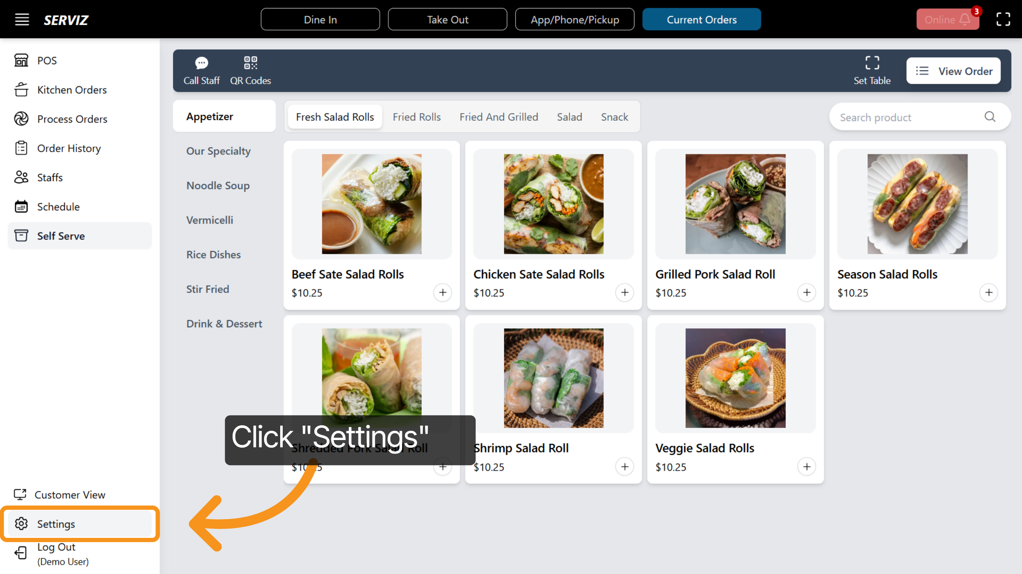The width and height of the screenshot is (1022, 574).
Task: Open the notifications bell showing 3 alerts
Action: point(964,19)
